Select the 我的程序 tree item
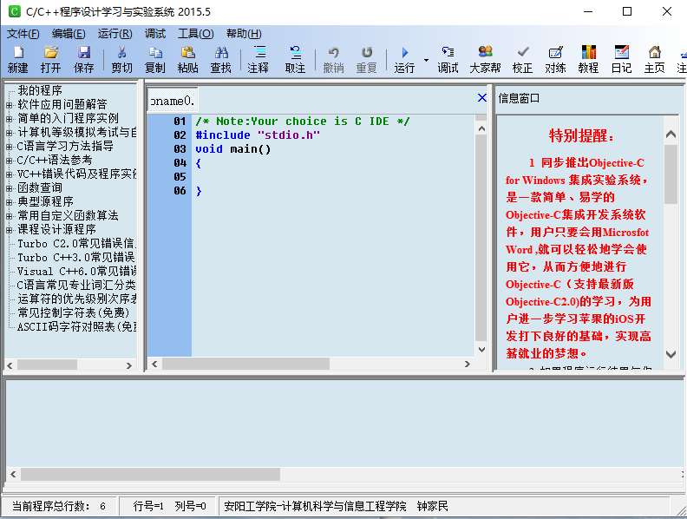Screen dimensions: 687x519 (40, 90)
